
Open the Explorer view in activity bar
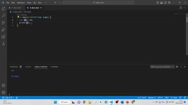[4, 8]
